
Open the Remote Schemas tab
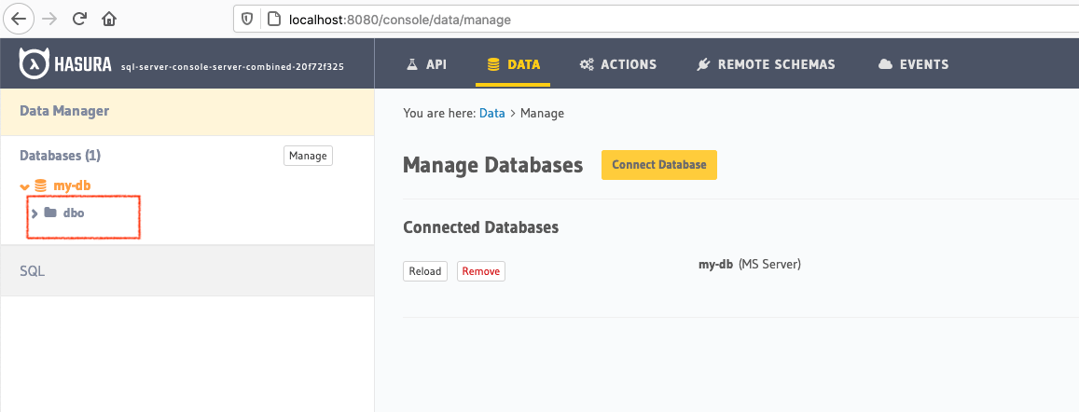pyautogui.click(x=766, y=64)
